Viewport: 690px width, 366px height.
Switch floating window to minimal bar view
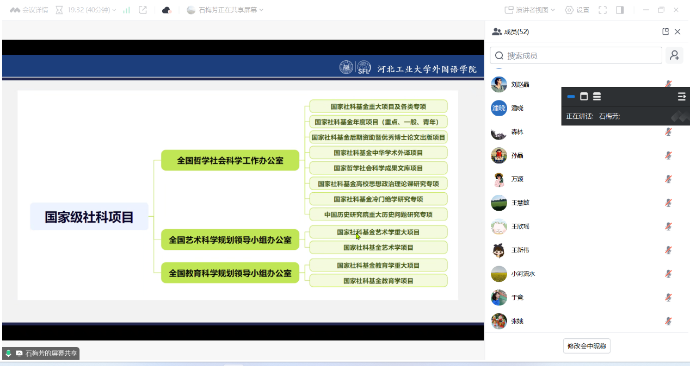571,97
